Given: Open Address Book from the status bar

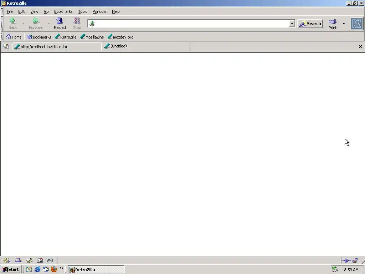Looking at the screenshot, I should [x=40, y=260].
